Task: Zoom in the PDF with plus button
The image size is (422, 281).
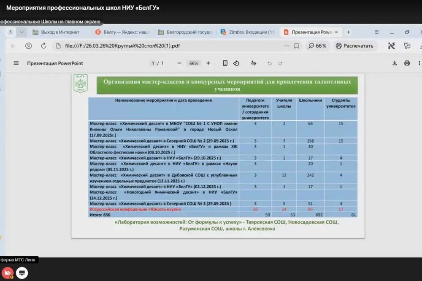Action: (208, 63)
